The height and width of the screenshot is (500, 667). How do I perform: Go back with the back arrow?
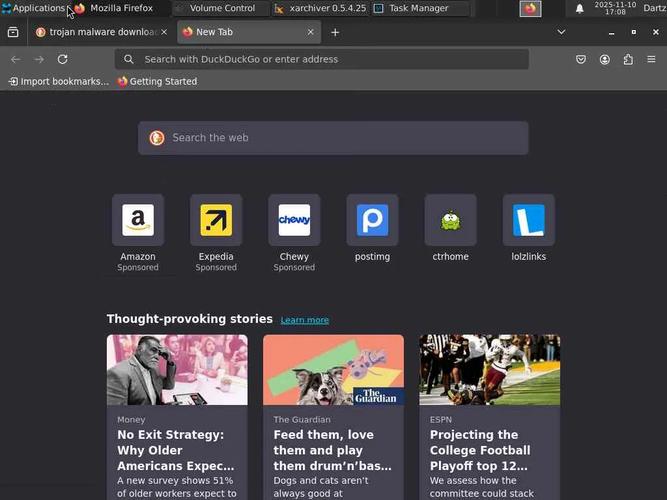[x=16, y=59]
